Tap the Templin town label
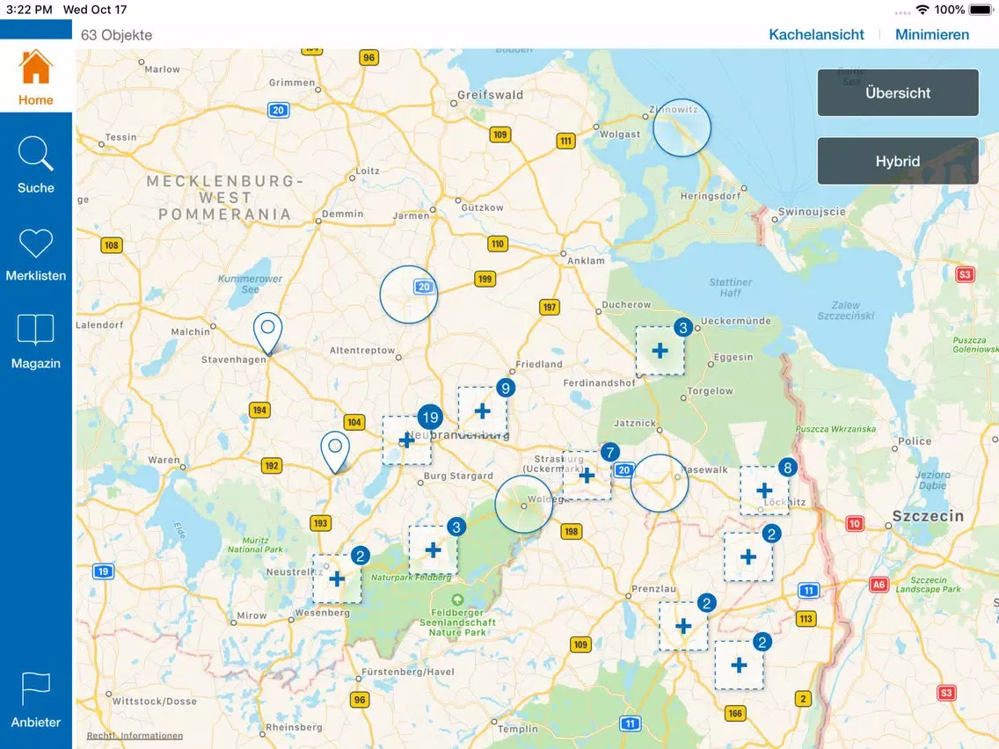 pyautogui.click(x=517, y=729)
